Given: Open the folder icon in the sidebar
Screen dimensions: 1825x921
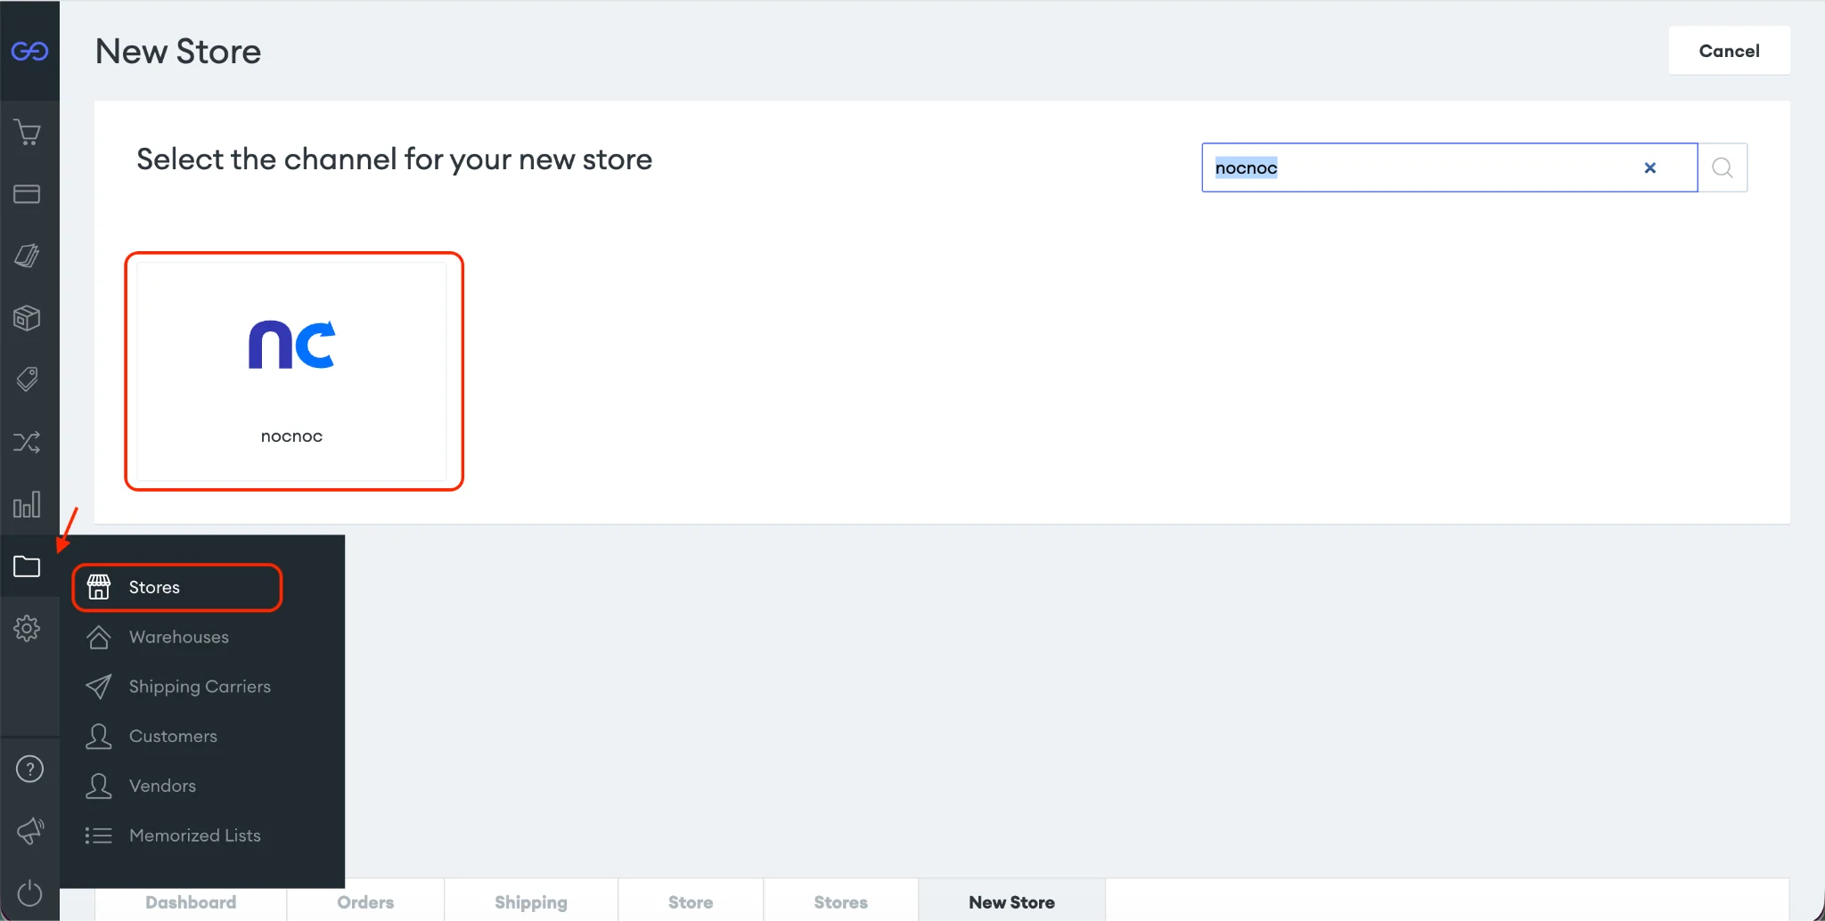Looking at the screenshot, I should pos(27,566).
